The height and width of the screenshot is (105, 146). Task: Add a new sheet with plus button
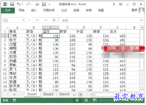(x=80, y=94)
